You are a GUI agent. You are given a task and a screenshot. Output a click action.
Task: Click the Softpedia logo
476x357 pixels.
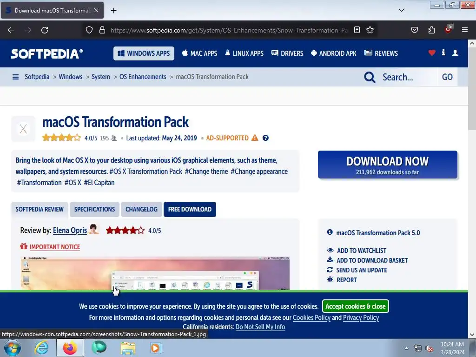(47, 54)
